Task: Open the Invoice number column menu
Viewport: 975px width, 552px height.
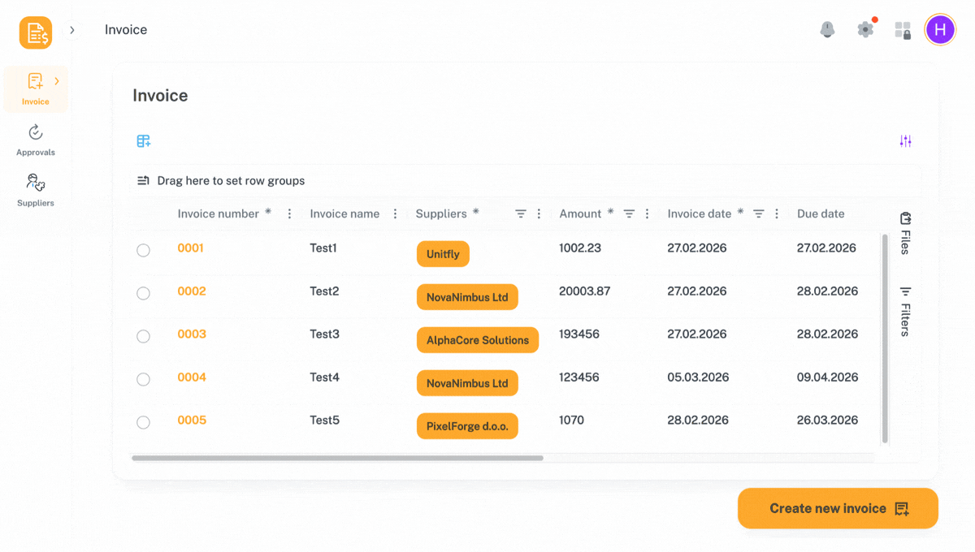Action: (289, 214)
